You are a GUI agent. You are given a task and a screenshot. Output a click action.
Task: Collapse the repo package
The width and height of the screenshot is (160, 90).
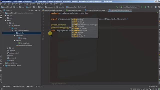pyautogui.click(x=14, y=40)
